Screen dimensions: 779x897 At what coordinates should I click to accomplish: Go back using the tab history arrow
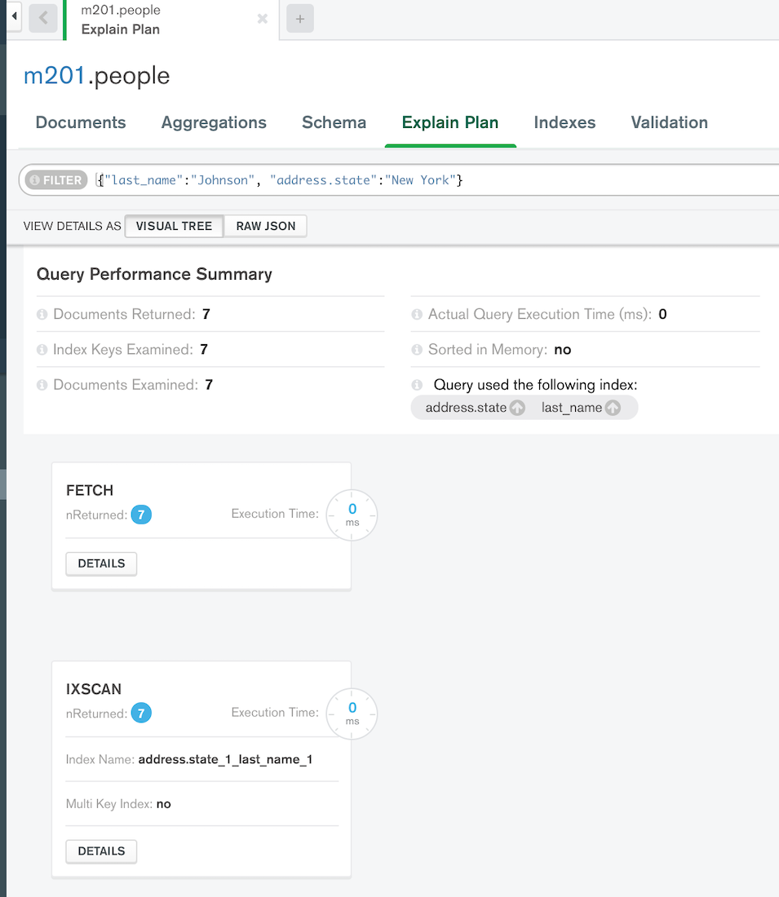click(x=43, y=18)
